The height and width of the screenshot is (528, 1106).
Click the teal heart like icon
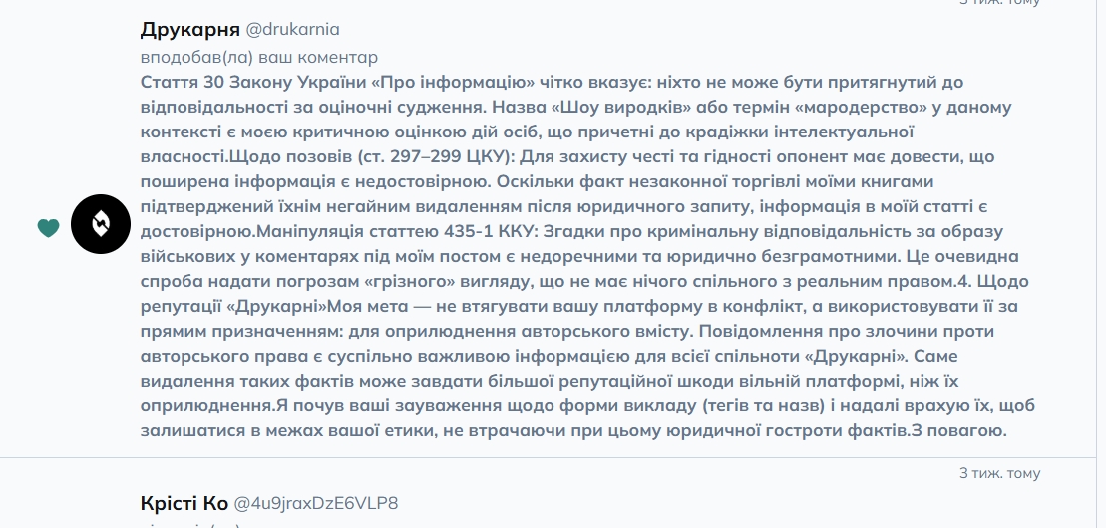click(48, 228)
